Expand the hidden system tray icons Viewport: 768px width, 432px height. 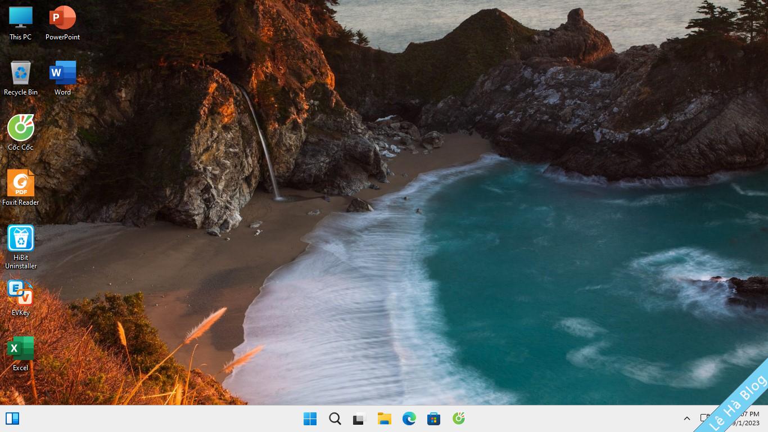(686, 418)
